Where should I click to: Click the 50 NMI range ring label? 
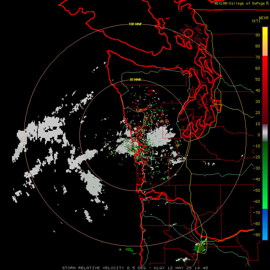coord(135,79)
